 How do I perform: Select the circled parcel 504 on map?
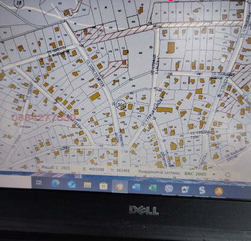(x=121, y=104)
